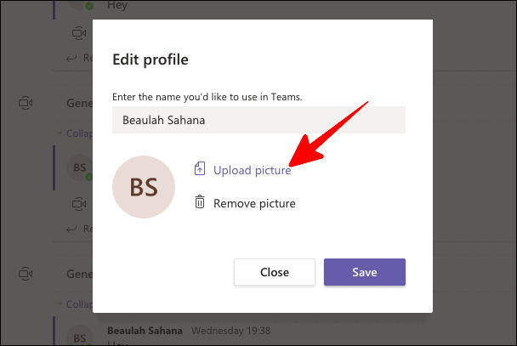
Task: Click the trash can remove icon
Action: click(x=200, y=202)
